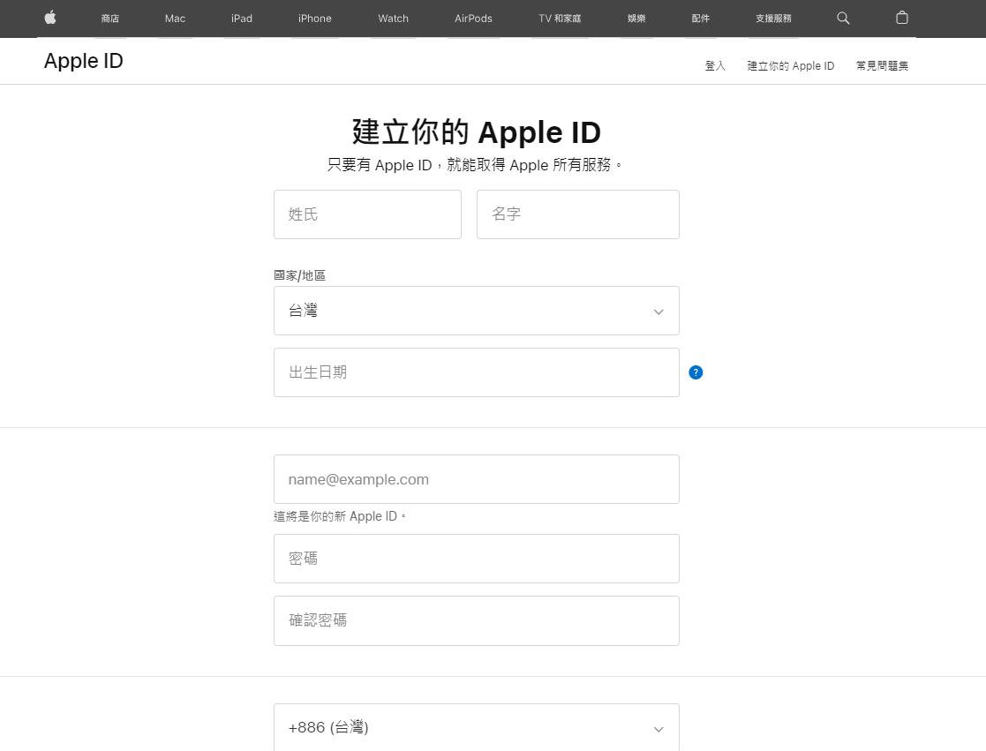
Task: Click the 只要有 Apple ID subtitle text
Action: pos(475,165)
